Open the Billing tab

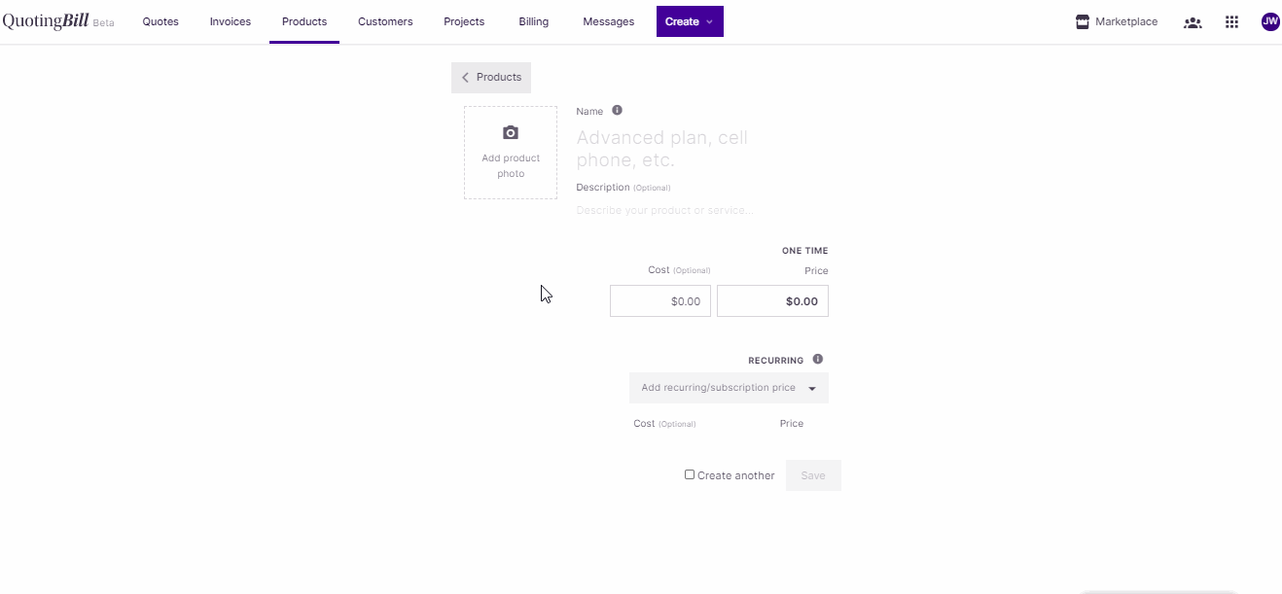(534, 21)
